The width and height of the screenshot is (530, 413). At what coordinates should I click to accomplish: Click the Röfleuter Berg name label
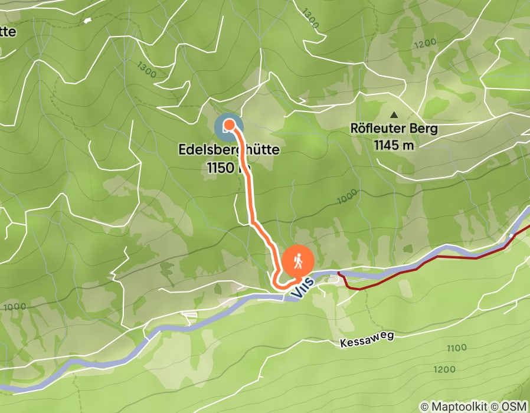pos(394,129)
